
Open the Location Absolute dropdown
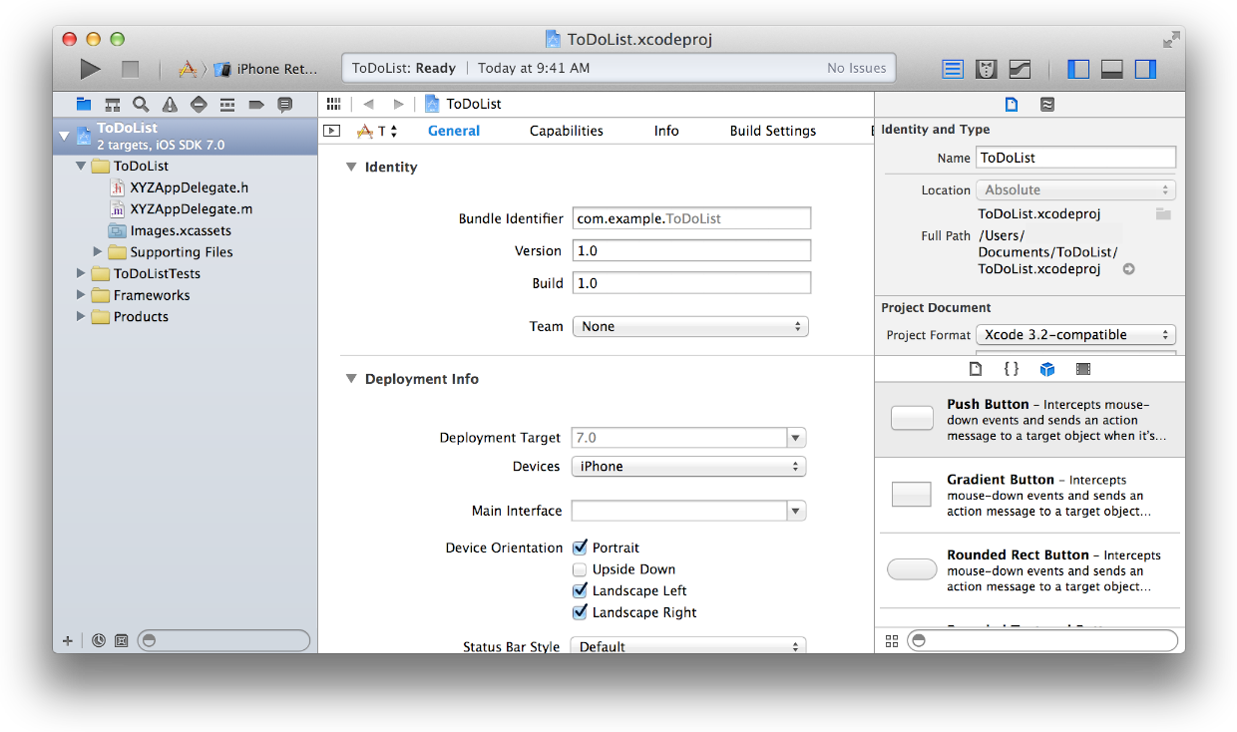1075,189
